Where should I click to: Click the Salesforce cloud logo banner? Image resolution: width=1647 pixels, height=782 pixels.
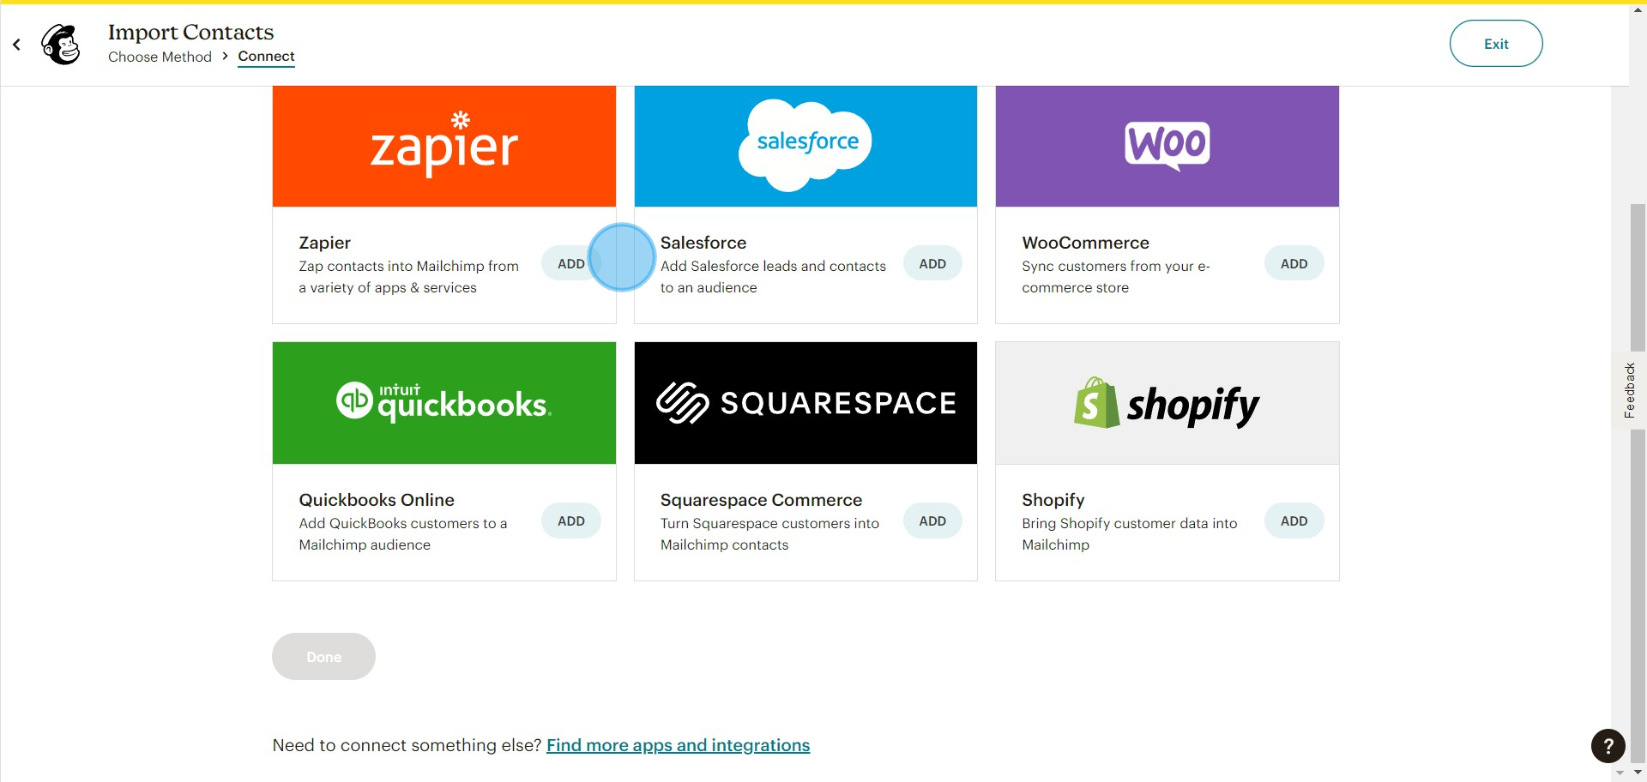tap(805, 146)
